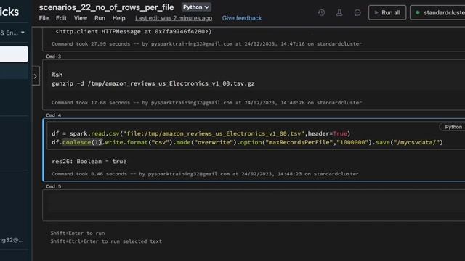Open the standardcluster cluster selector
This screenshot has width=465, height=261.
[x=437, y=12]
